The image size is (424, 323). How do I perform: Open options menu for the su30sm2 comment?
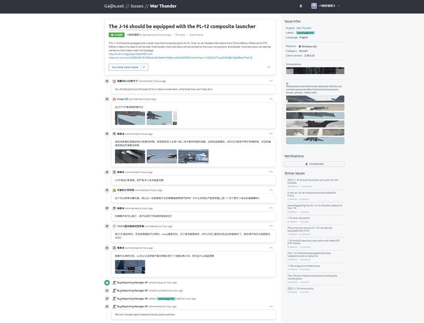tap(271, 248)
